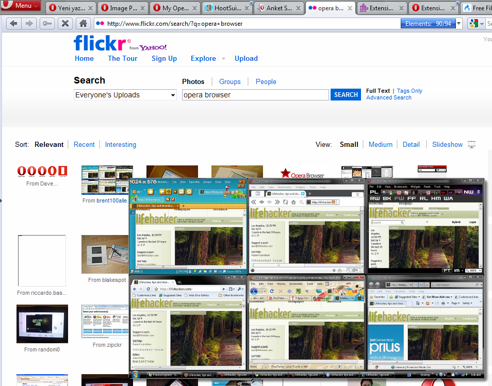
Task: Sort results by Interesting
Action: pos(121,144)
